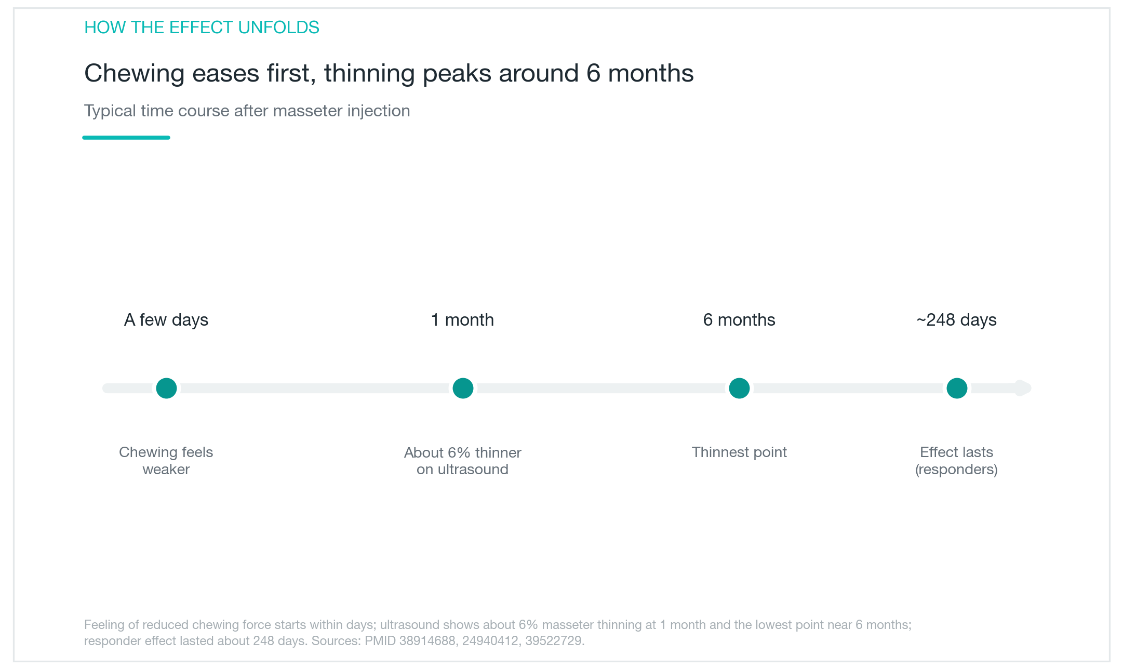Click the '1 month' label
1123x669 pixels.
point(462,320)
